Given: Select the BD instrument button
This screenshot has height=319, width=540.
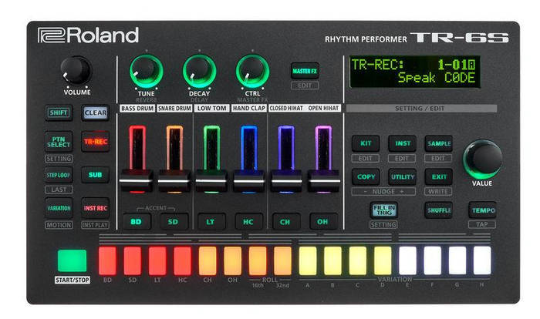Looking at the screenshot, I should tap(136, 222).
